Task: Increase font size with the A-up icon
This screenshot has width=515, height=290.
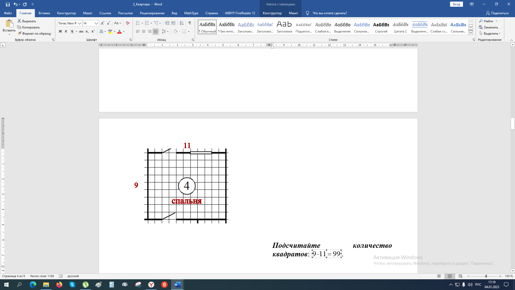Action: point(102,23)
